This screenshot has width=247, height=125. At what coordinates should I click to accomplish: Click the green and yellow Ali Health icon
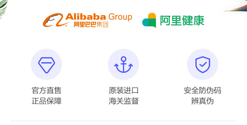pos(149,20)
